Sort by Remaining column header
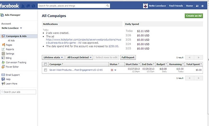This screenshot has width=209, height=126. coord(176,64)
